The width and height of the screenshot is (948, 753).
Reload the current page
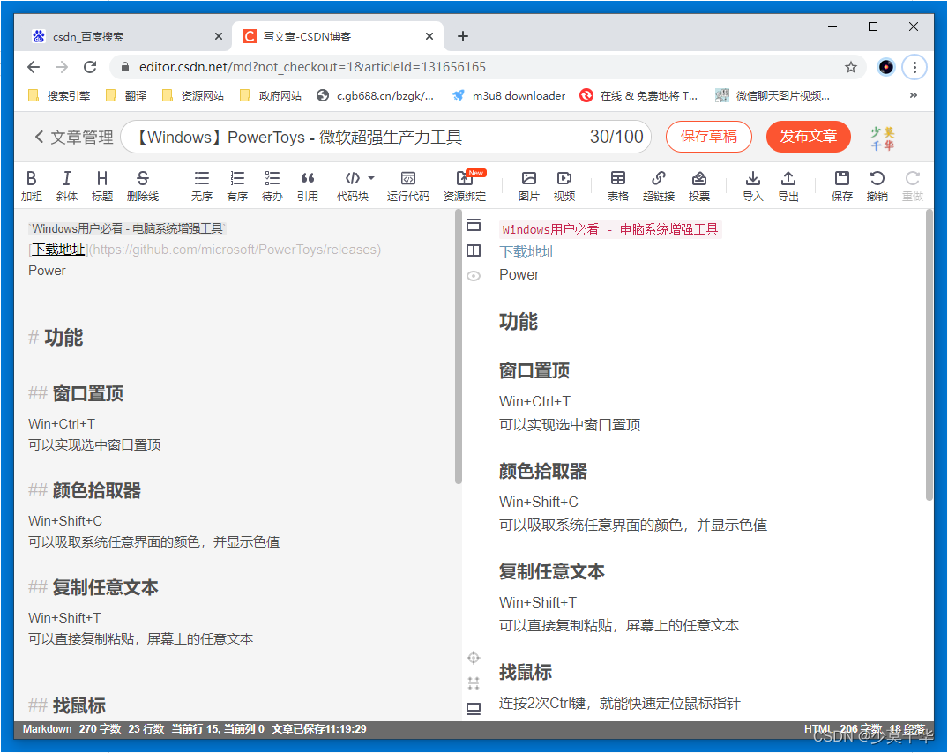click(90, 67)
